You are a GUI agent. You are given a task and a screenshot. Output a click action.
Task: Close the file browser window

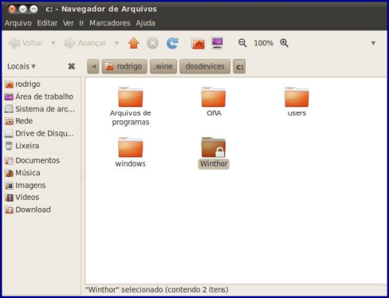[x=12, y=9]
